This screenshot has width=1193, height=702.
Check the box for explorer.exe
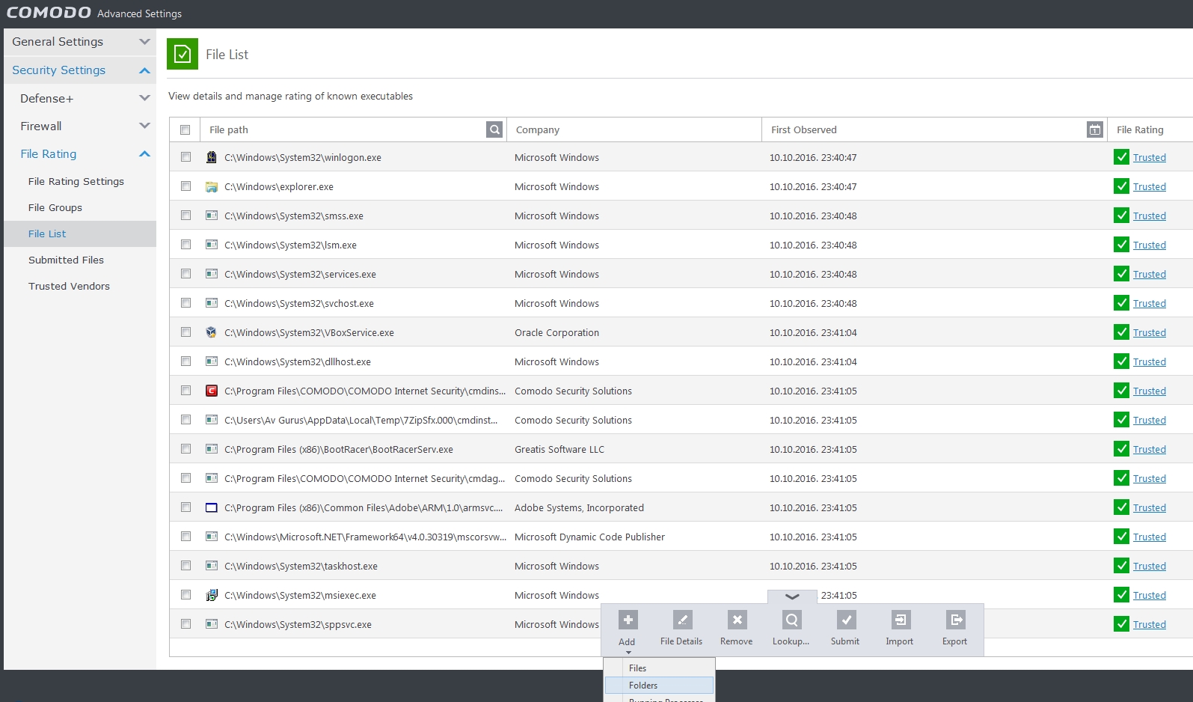click(x=185, y=186)
